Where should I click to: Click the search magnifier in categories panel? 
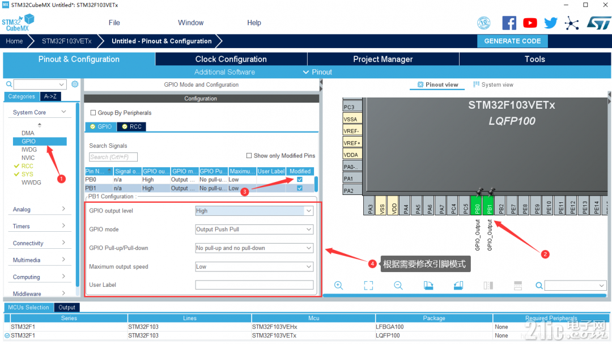(9, 84)
